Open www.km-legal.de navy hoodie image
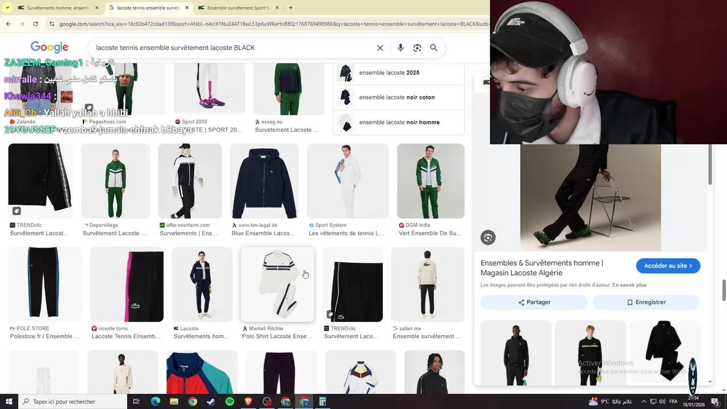The width and height of the screenshot is (727, 409). (x=265, y=181)
